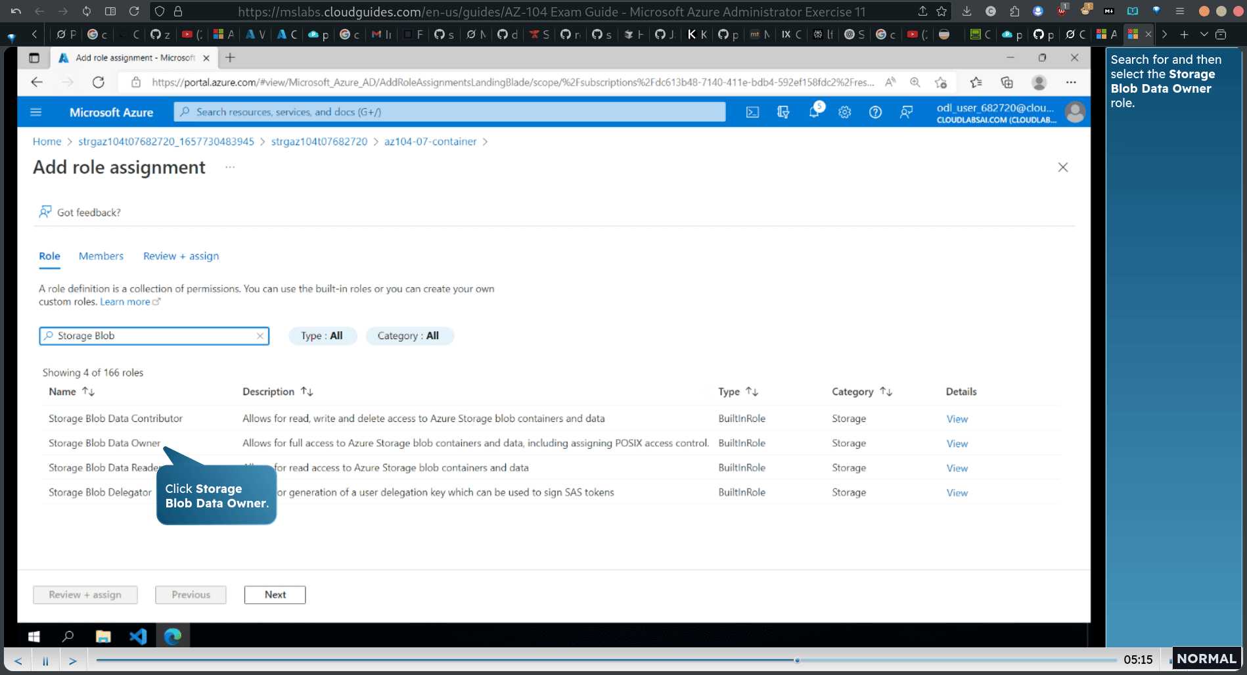Click Review + assign bottom button
Screen dimensions: 1247x675
85,595
